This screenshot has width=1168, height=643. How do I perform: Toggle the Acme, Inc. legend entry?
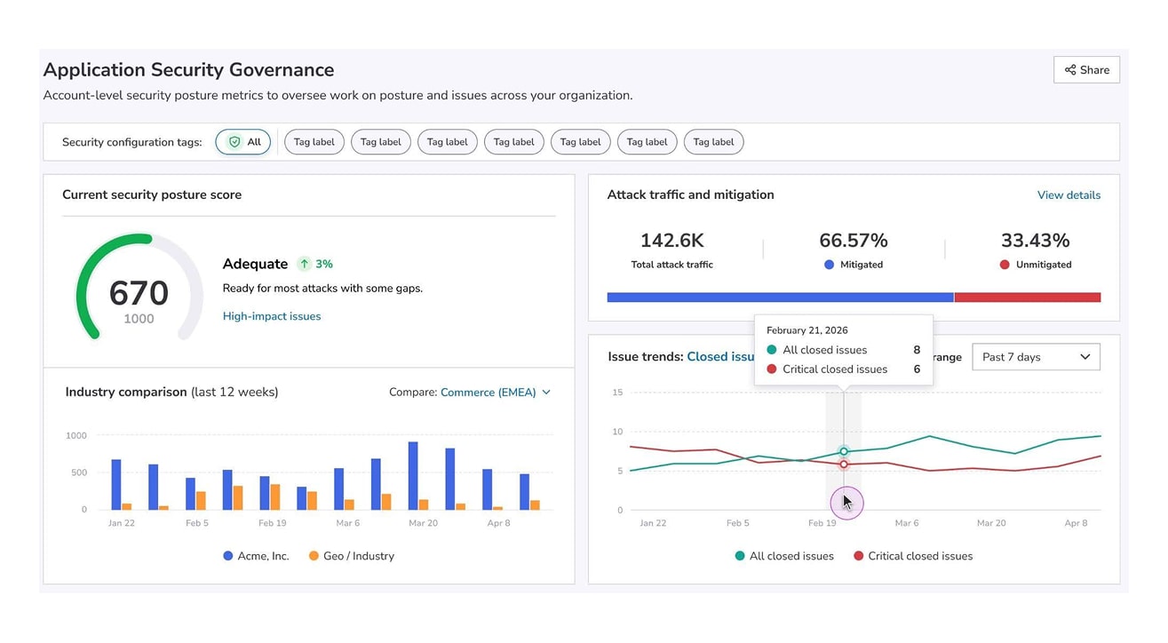[256, 556]
